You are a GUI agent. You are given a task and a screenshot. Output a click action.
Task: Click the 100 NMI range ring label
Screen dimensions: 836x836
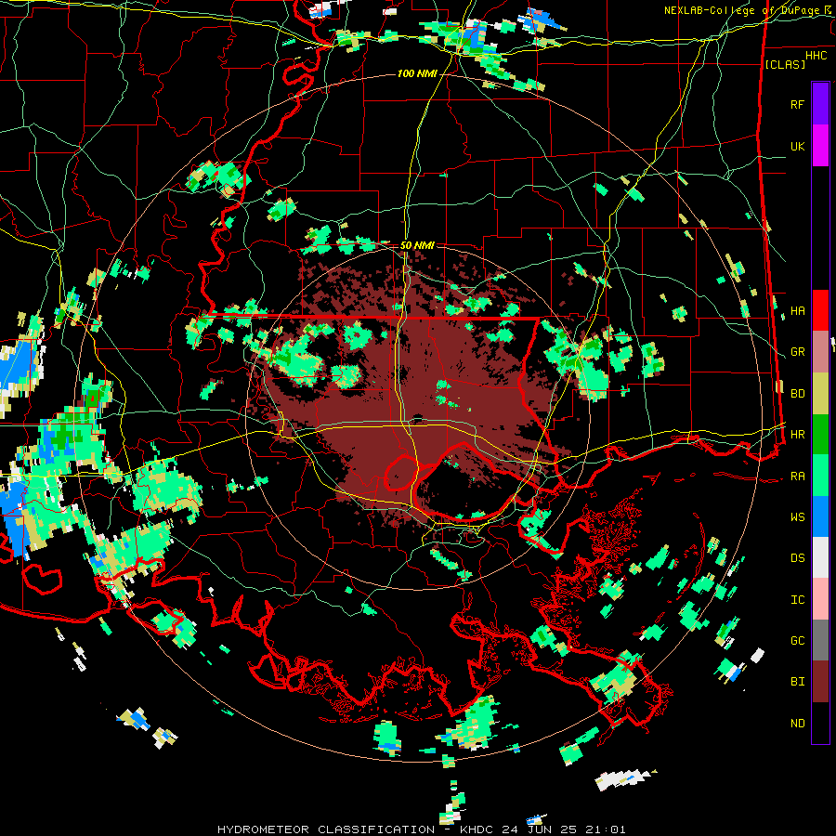pos(417,73)
